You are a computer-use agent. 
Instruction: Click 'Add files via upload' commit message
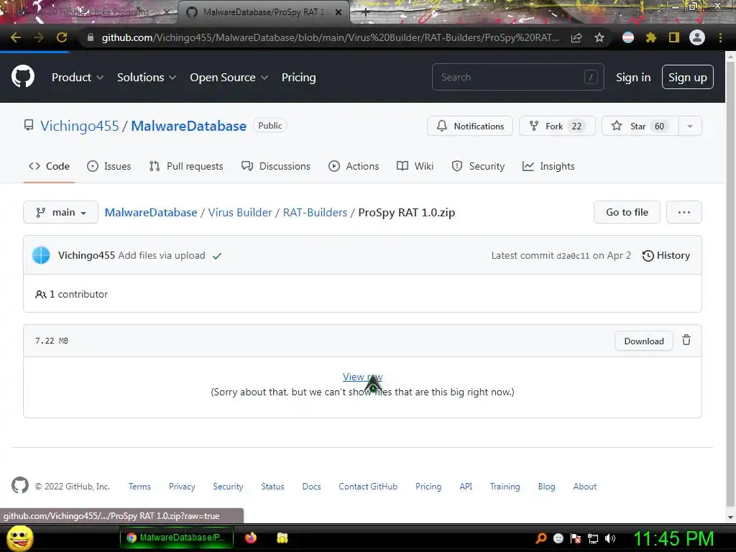pos(162,255)
